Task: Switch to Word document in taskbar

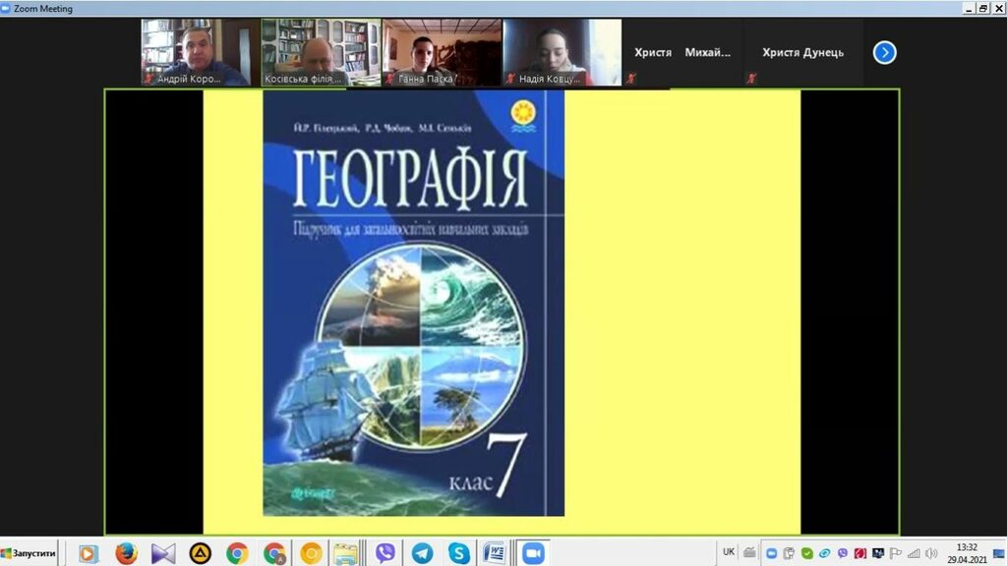Action: coord(495,553)
